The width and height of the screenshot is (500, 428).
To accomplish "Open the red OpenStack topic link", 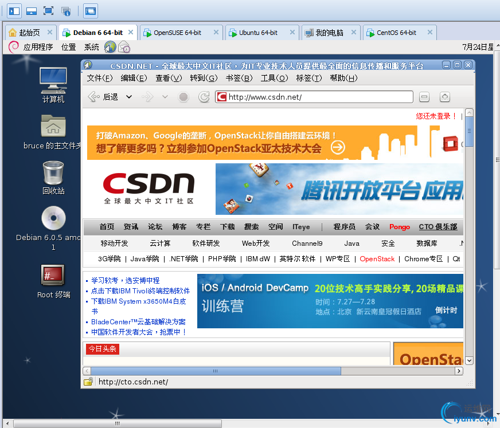I will coord(377,259).
